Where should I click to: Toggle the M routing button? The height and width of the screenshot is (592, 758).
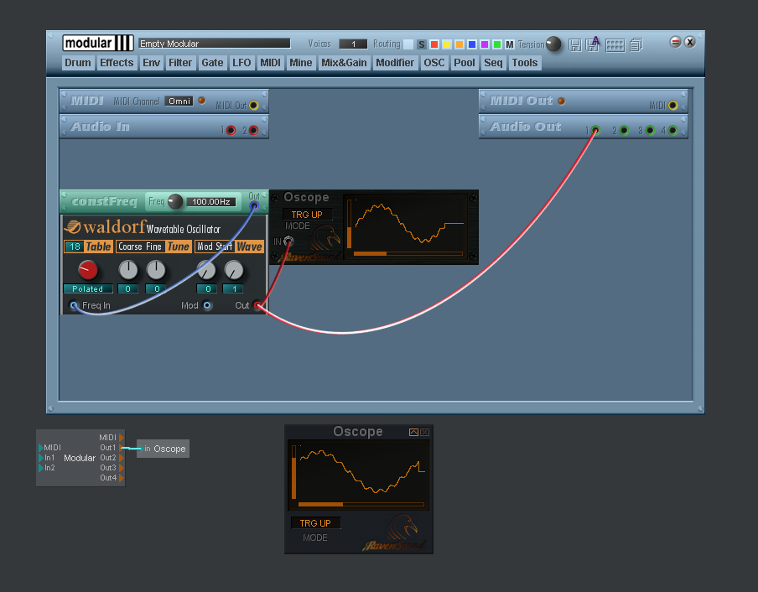[510, 44]
